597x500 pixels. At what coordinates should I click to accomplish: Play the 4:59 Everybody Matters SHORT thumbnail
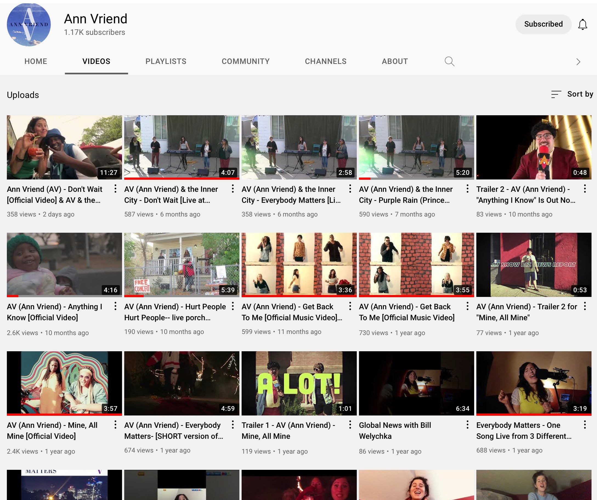182,383
